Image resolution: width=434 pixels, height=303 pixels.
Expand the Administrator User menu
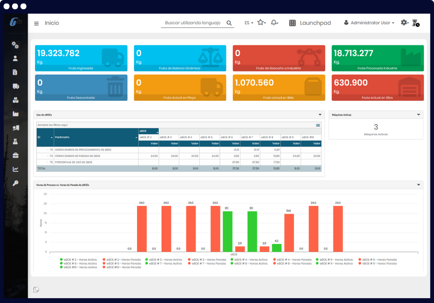click(369, 23)
